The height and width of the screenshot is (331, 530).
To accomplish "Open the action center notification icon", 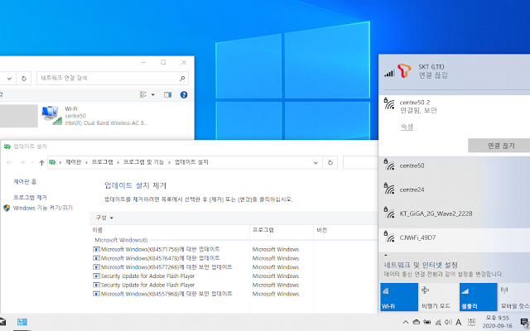I will point(525,323).
